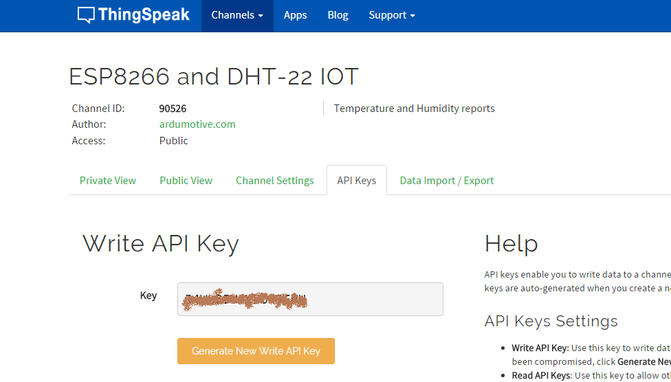Click the Help heading
Viewport: 671px width, 382px height.
point(511,245)
